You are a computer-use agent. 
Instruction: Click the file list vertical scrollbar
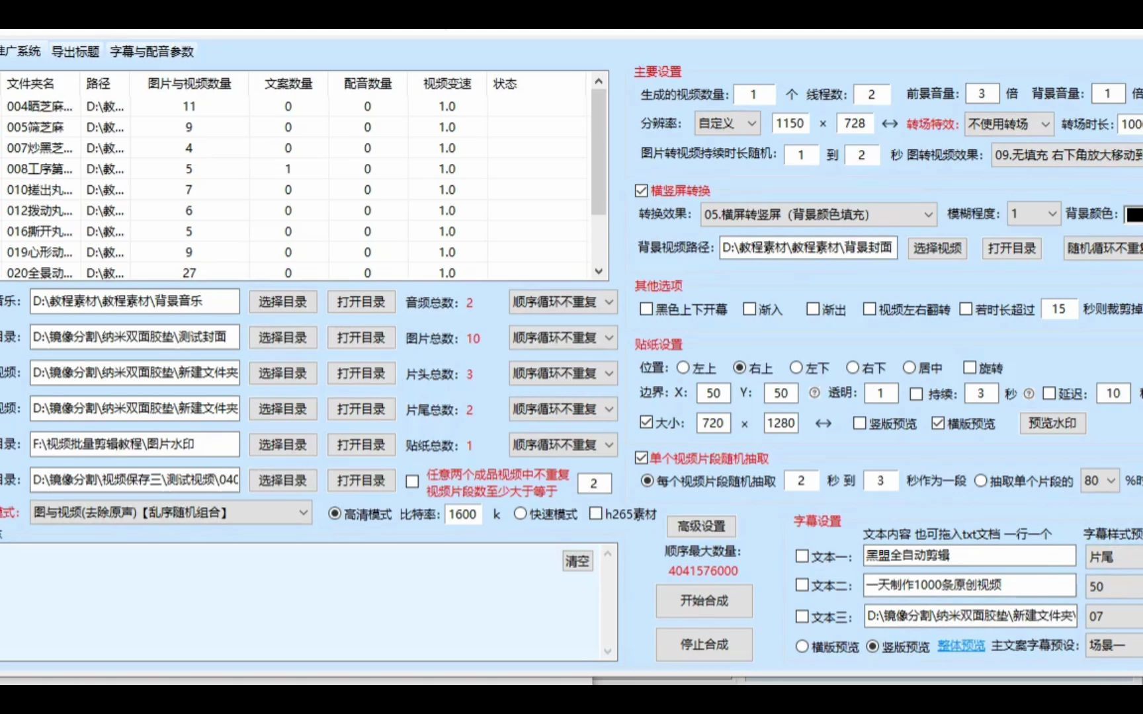click(x=599, y=152)
